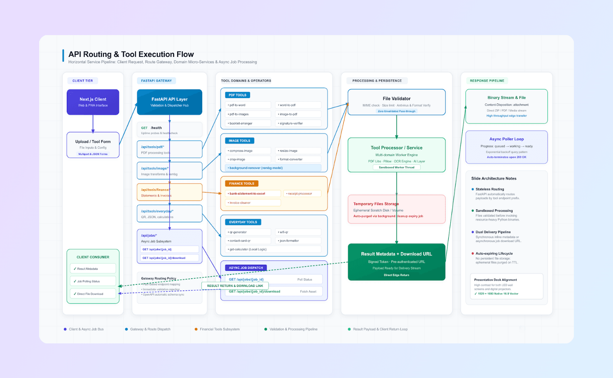Click the FASTAPI GATEWAY column label
613x378 pixels.
(157, 81)
